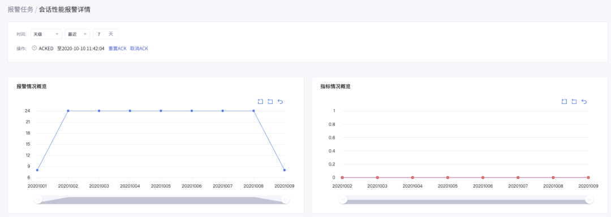Click the 会话性能报警详情 breadcrumb text
Viewport: 611px width, 217px height.
point(64,10)
